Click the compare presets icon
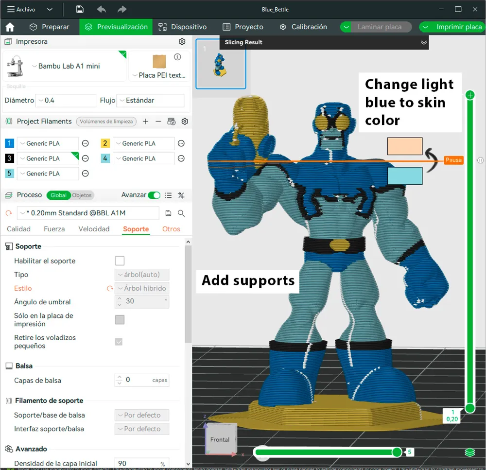This screenshot has height=470, width=486. coord(181,195)
